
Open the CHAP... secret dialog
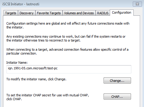pyautogui.click(x=117, y=97)
